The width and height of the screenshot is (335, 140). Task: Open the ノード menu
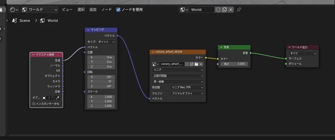pyautogui.click(x=106, y=10)
